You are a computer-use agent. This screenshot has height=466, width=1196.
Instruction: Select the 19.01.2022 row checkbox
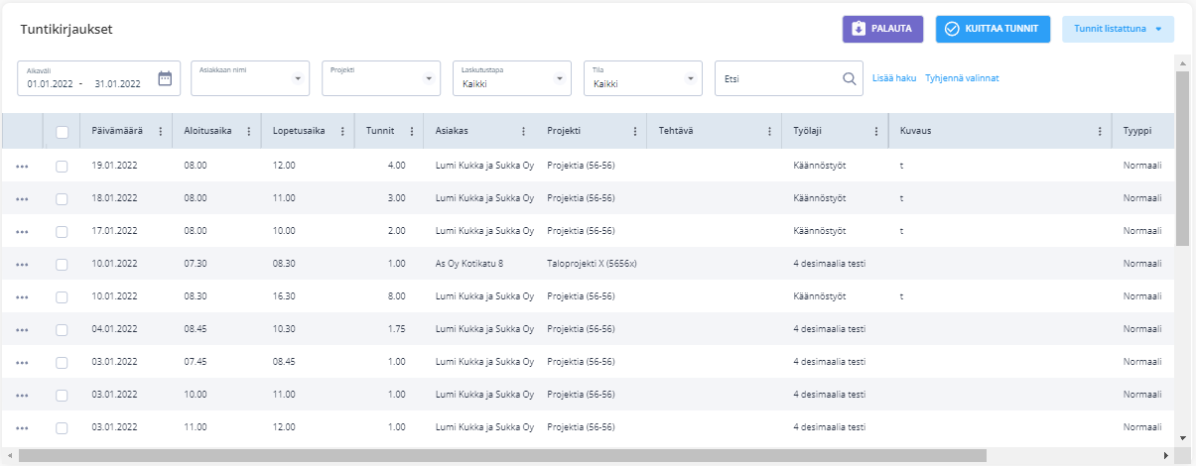click(62, 166)
